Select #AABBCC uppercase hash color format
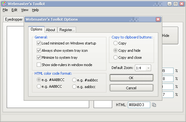Viewport: 186px width, 122px height. tap(39, 80)
